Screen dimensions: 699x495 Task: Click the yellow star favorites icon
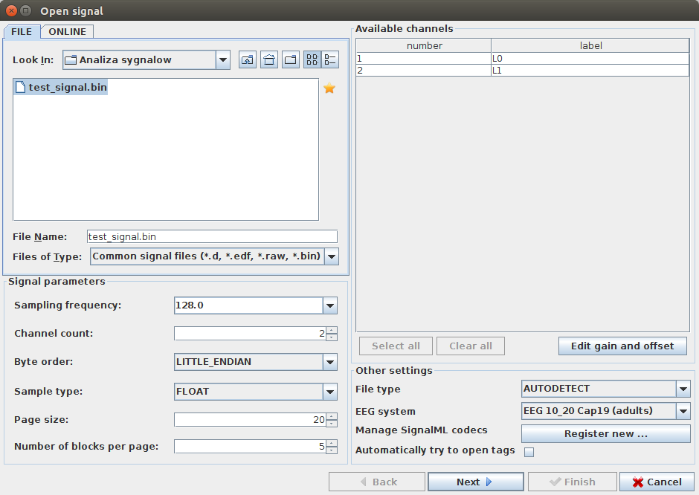click(329, 88)
